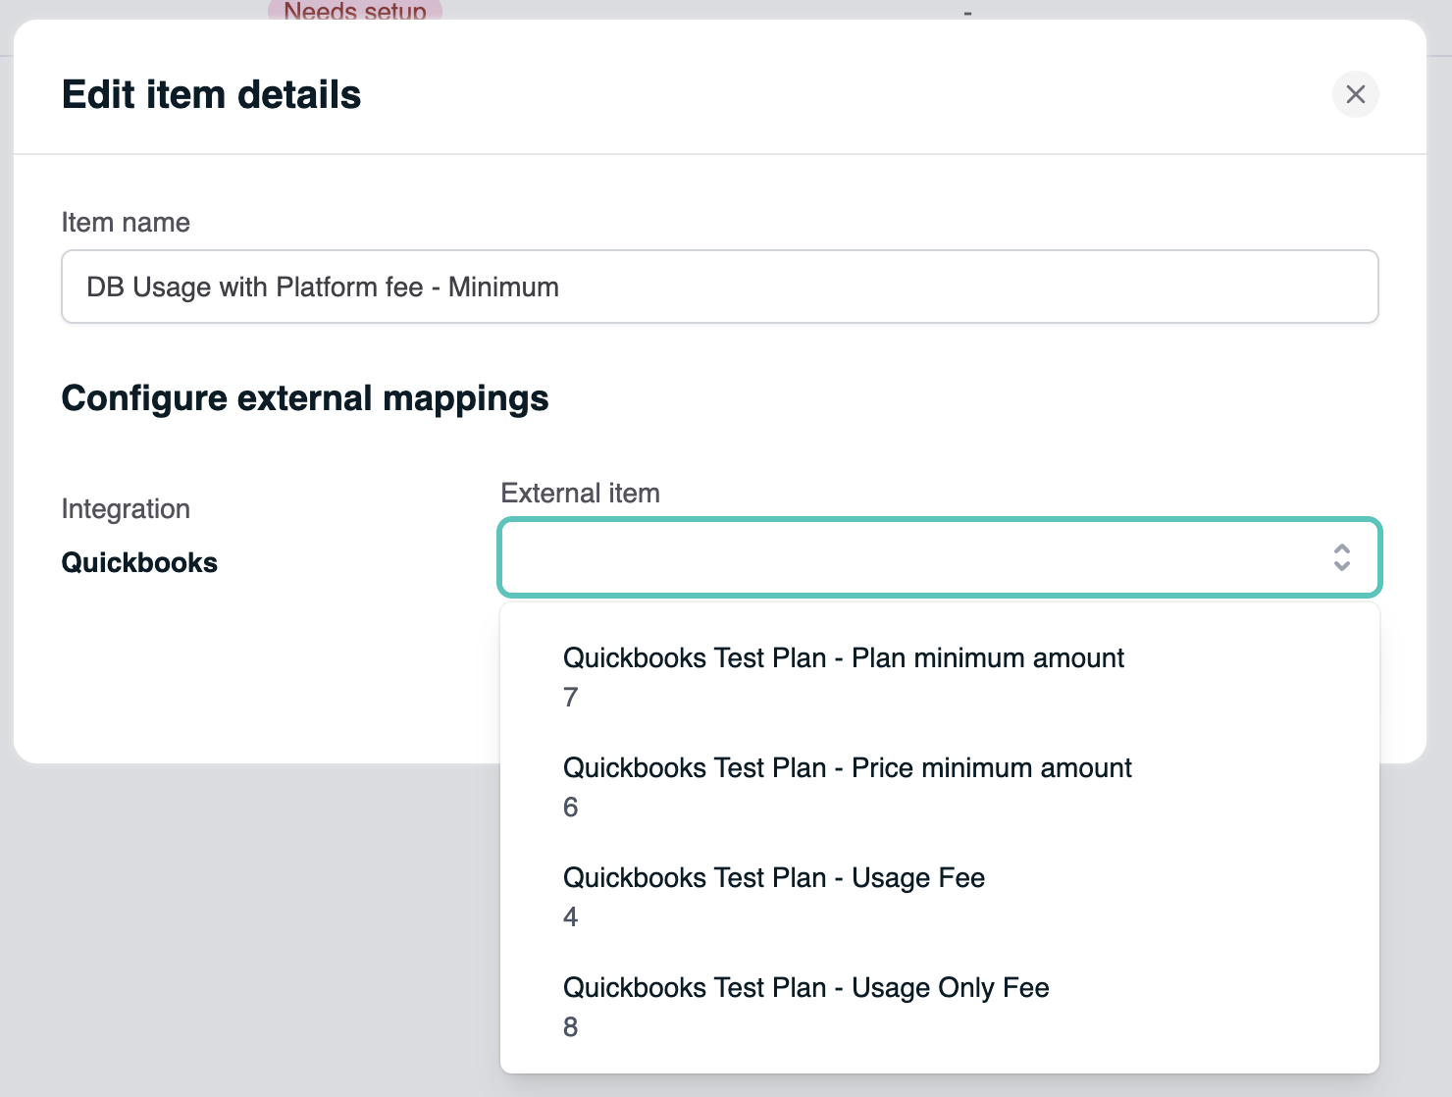Click the Needs setup status badge
Image resolution: width=1452 pixels, height=1097 pixels.
click(x=355, y=11)
